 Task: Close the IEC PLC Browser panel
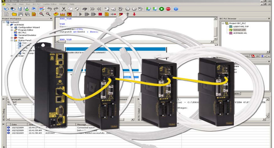269,18
